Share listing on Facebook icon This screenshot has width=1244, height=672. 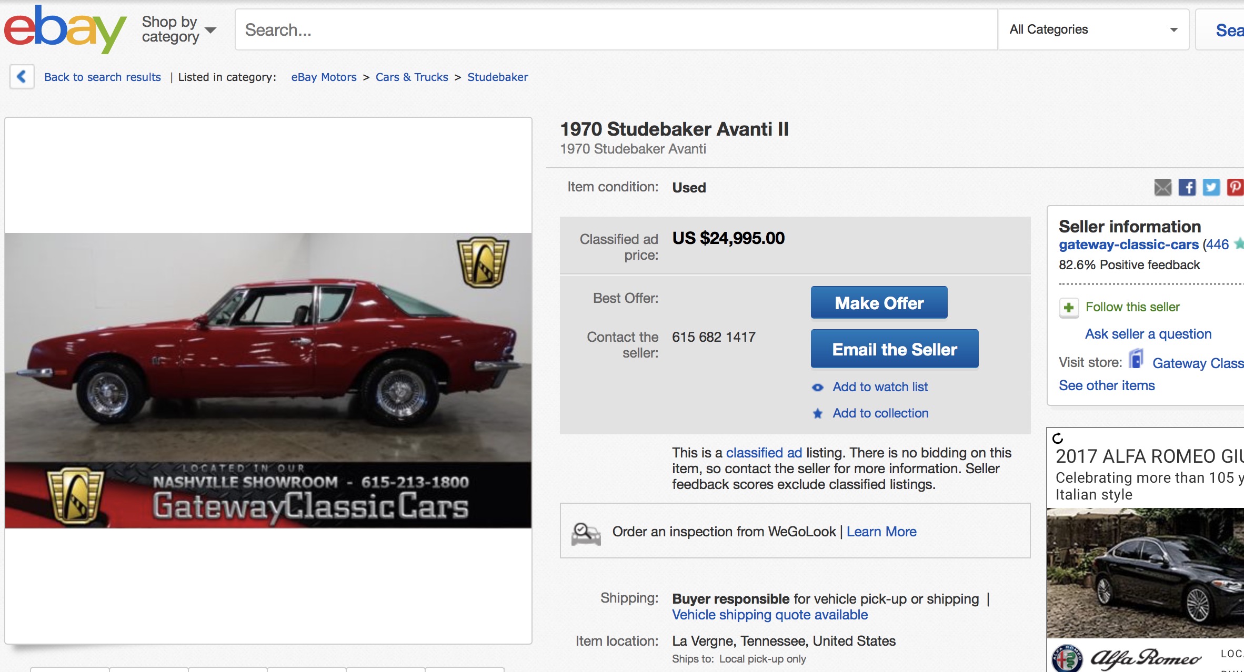1187,187
